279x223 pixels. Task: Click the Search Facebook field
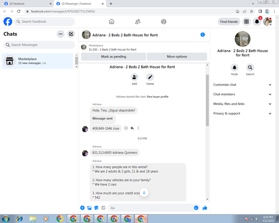point(45,22)
